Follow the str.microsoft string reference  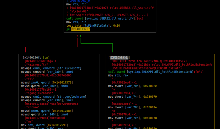(69, 68)
